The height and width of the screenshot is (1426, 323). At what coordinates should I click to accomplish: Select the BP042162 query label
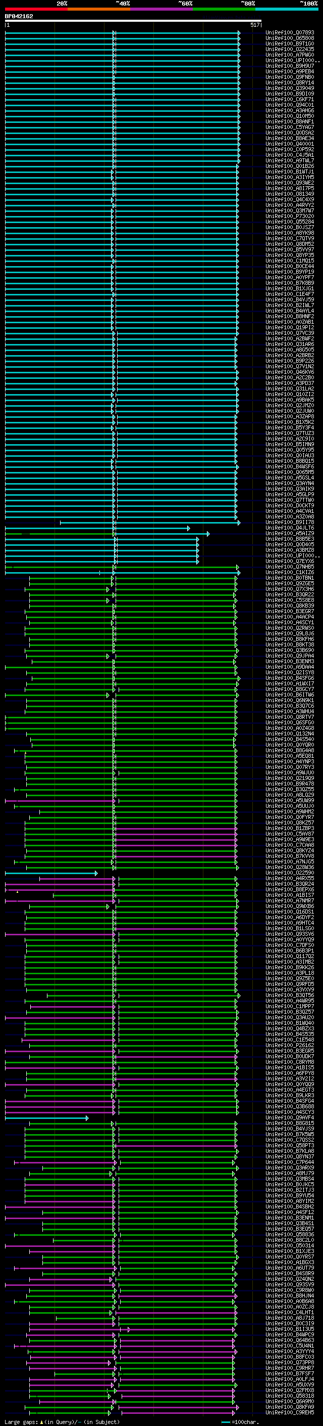pyautogui.click(x=19, y=16)
